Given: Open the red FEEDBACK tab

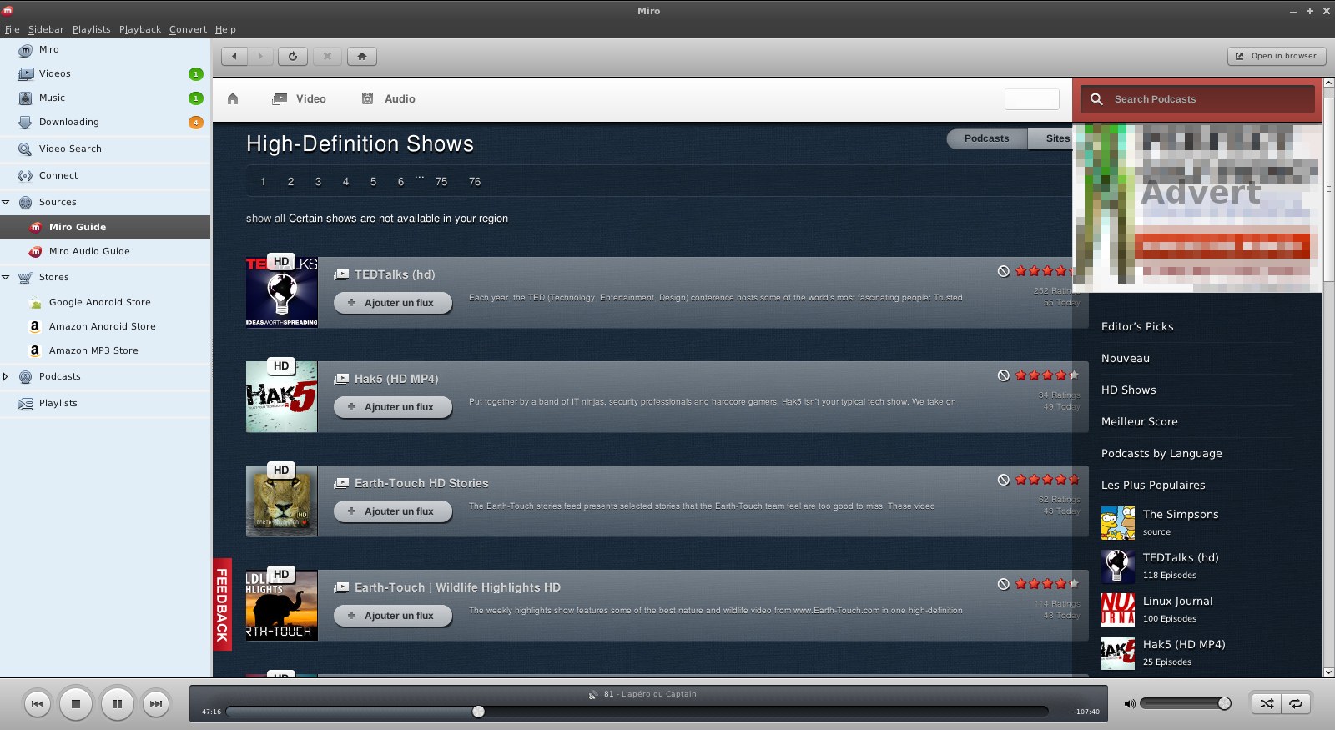Looking at the screenshot, I should [x=222, y=604].
